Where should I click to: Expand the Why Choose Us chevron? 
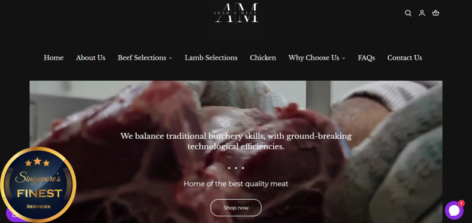pos(343,58)
